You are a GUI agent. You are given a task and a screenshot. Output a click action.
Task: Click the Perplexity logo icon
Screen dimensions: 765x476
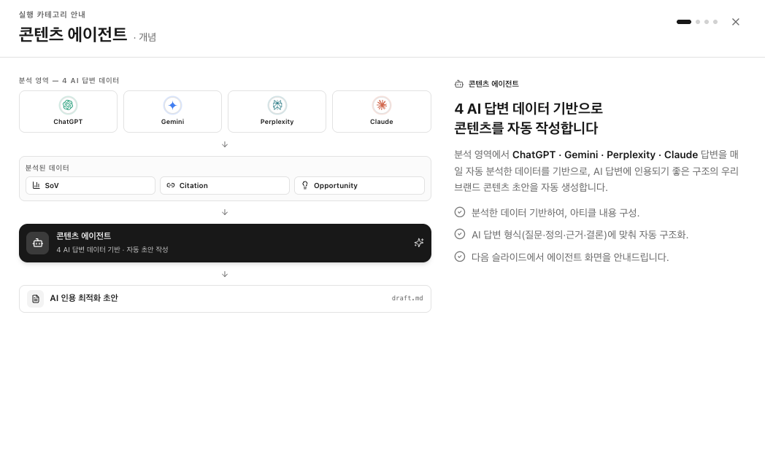point(277,105)
